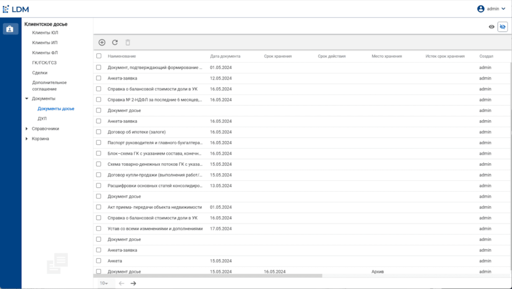Image resolution: width=512 pixels, height=289 pixels.
Task: Click the trash delete icon
Action: pos(128,43)
